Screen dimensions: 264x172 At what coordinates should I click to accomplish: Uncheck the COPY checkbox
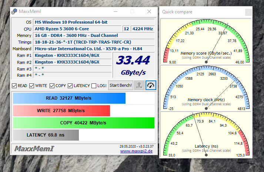click(x=52, y=86)
